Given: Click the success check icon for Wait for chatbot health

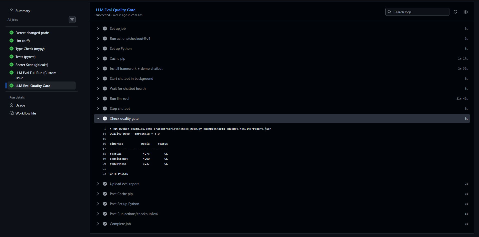Looking at the screenshot, I should pos(105,88).
